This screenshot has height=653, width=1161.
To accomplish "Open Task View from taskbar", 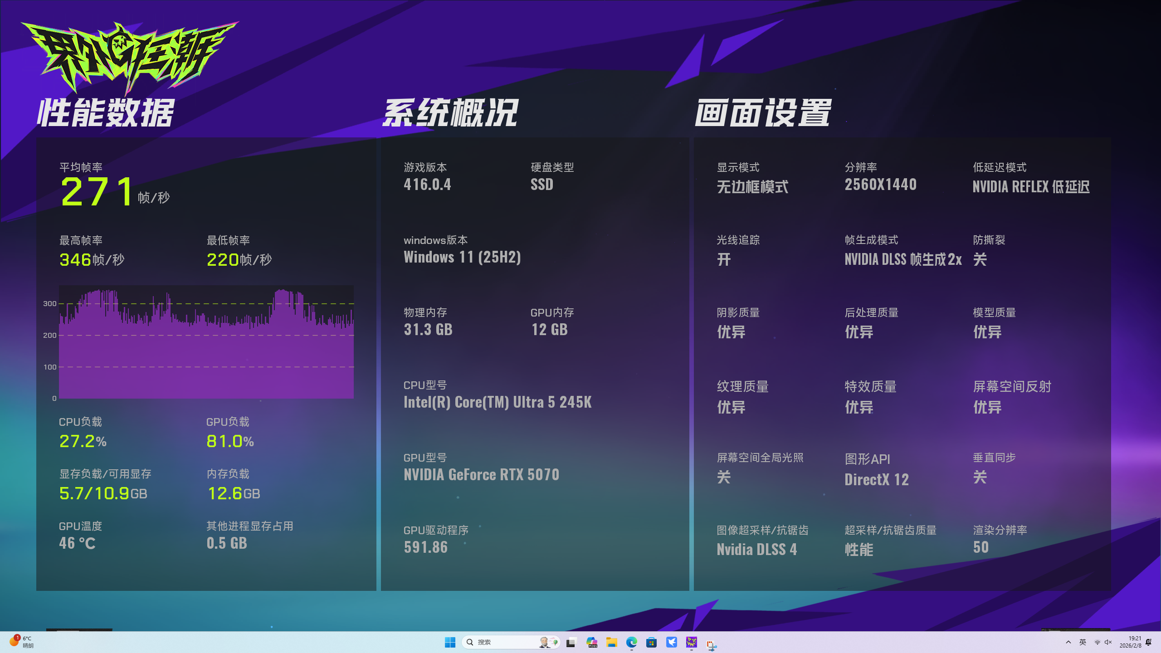I will (571, 642).
